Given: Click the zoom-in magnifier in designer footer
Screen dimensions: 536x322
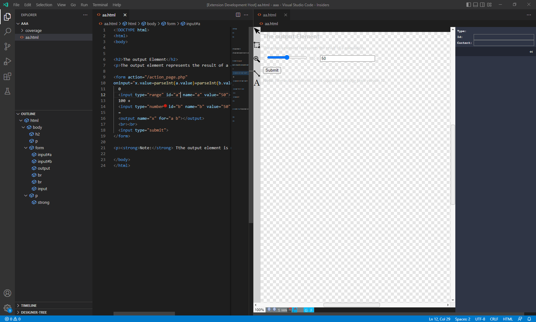Looking at the screenshot, I should pyautogui.click(x=269, y=310).
